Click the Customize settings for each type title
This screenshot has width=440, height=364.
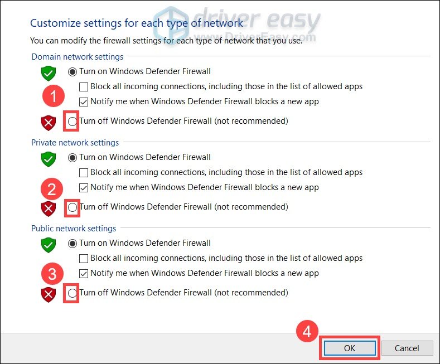coord(137,23)
